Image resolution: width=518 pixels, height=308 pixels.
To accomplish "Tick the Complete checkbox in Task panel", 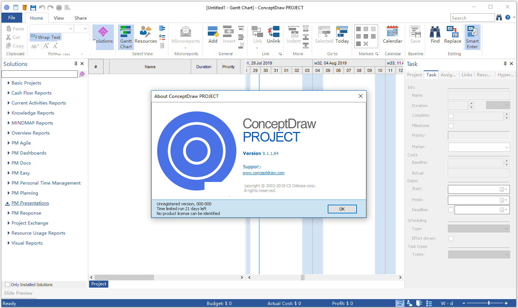I will click(x=451, y=116).
